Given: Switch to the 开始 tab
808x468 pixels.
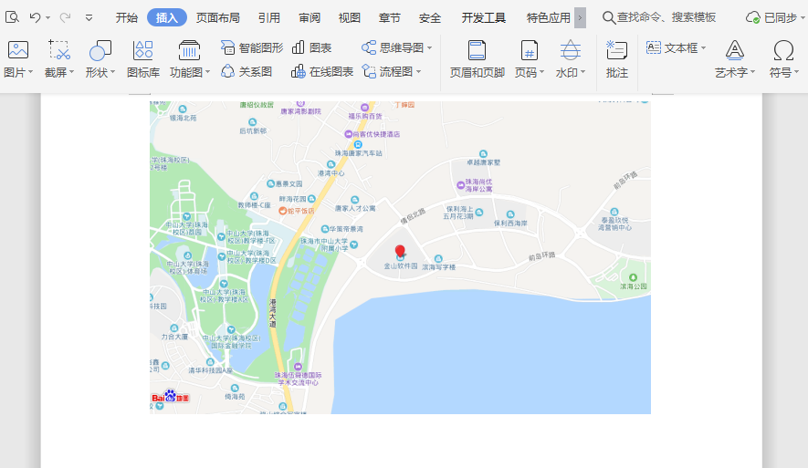Looking at the screenshot, I should pyautogui.click(x=126, y=18).
